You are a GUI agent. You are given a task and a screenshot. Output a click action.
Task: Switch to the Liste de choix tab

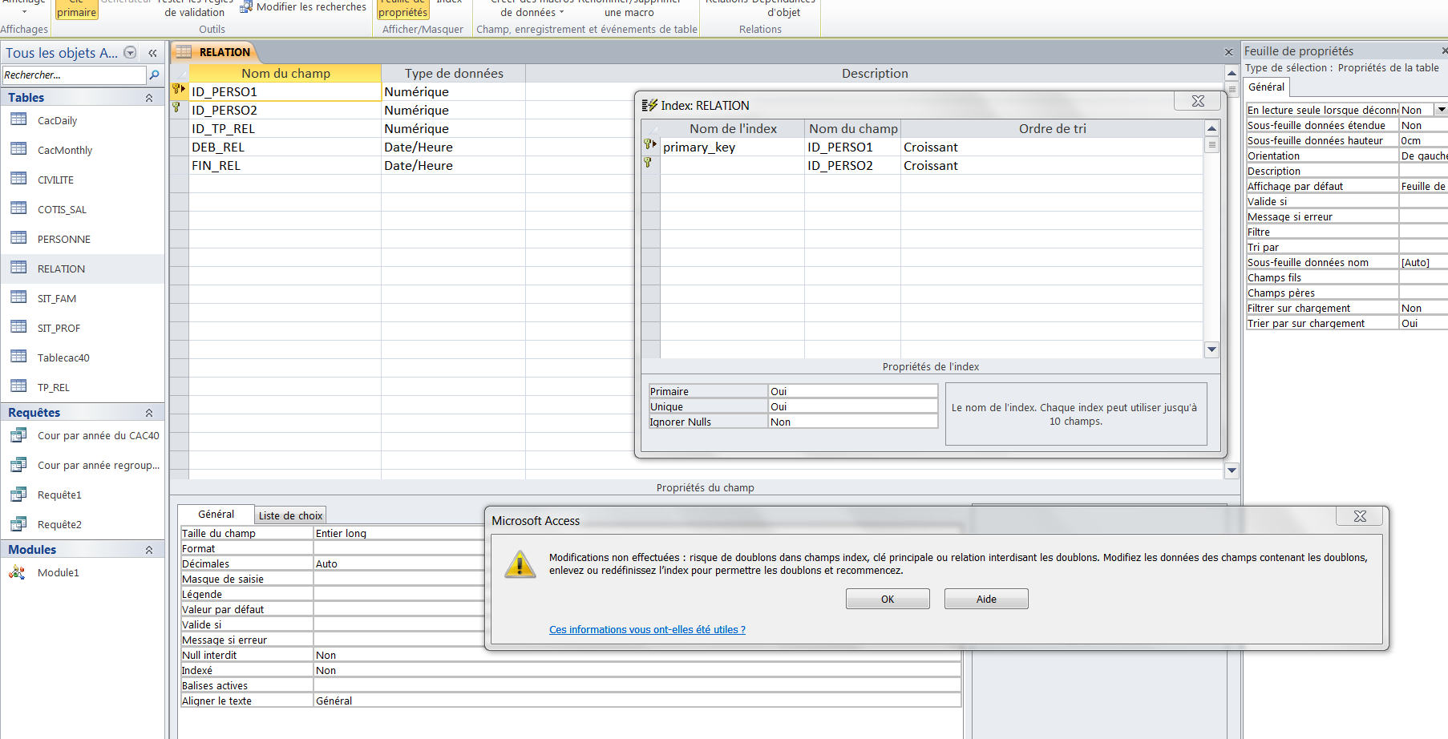pyautogui.click(x=290, y=515)
